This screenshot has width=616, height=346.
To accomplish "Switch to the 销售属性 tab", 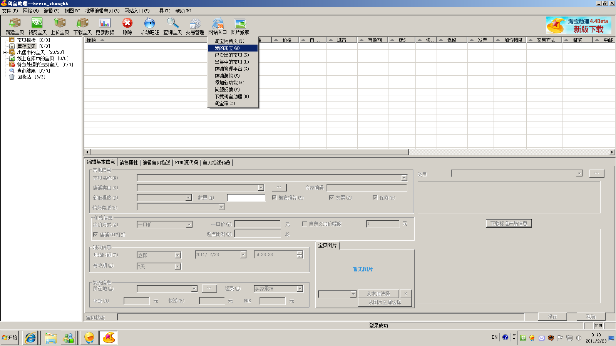I will pyautogui.click(x=129, y=163).
